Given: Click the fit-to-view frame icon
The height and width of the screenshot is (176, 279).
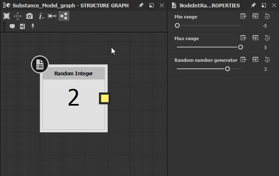Looking at the screenshot, I should pyautogui.click(x=7, y=16).
